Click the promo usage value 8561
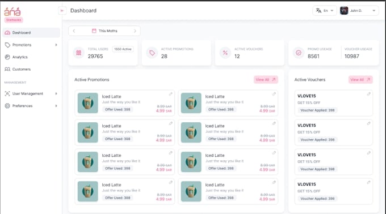The image size is (386, 214). (x=313, y=57)
